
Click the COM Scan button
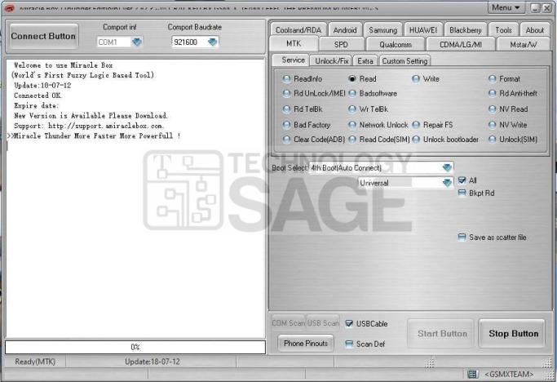pos(288,323)
